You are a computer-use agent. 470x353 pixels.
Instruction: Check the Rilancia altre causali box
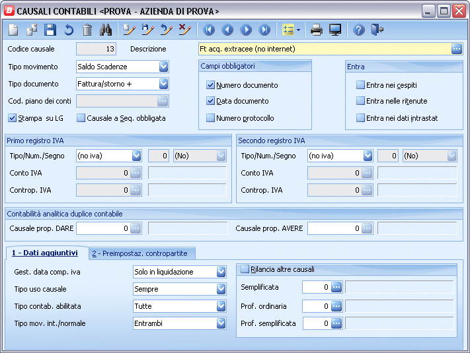(245, 269)
